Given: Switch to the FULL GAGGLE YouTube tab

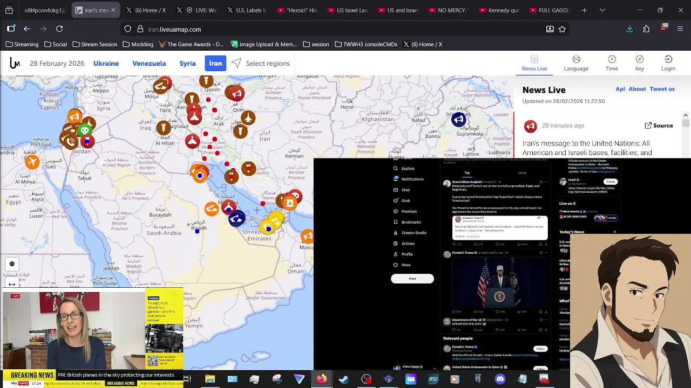Looking at the screenshot, I should pyautogui.click(x=550, y=10).
